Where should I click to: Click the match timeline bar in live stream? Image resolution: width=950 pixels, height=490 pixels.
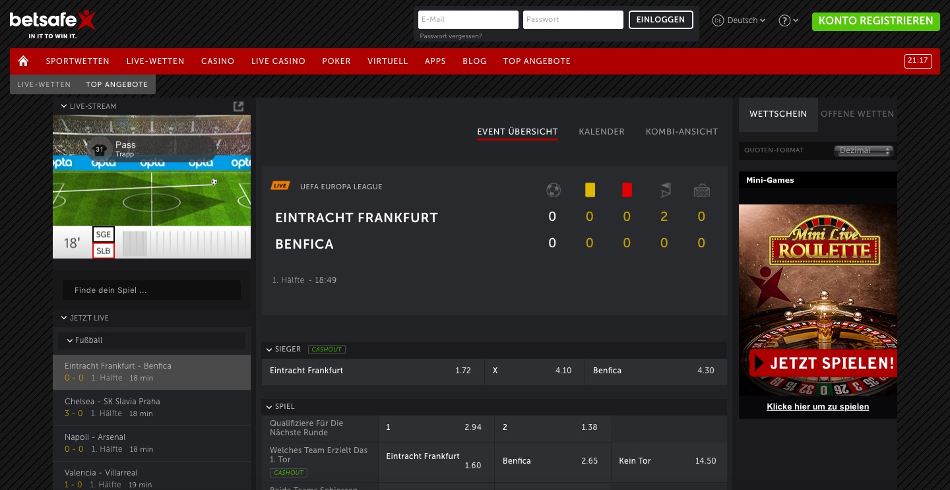[185, 243]
